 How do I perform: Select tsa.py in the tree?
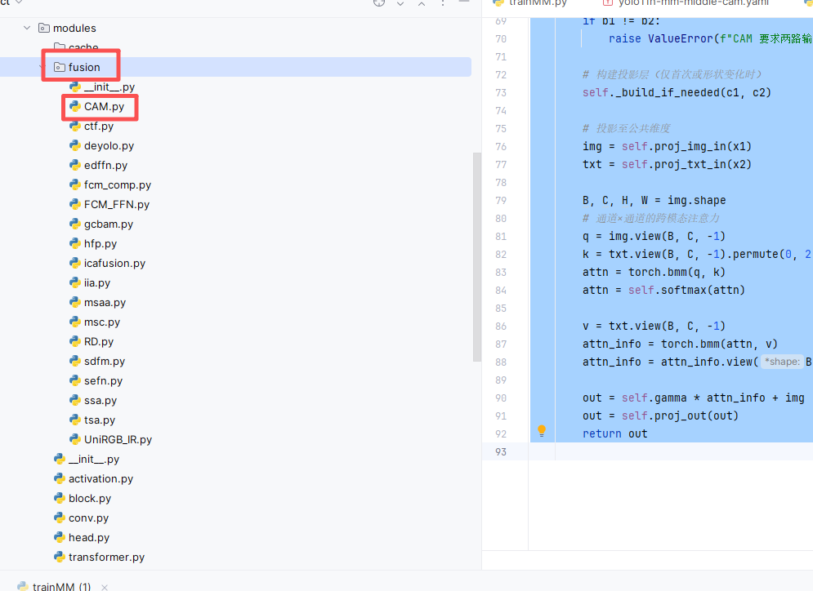point(100,420)
